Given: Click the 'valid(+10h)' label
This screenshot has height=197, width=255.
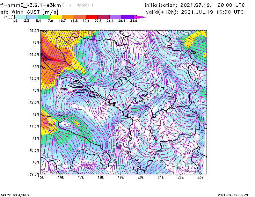Looking at the screenshot, I should pos(162,12).
